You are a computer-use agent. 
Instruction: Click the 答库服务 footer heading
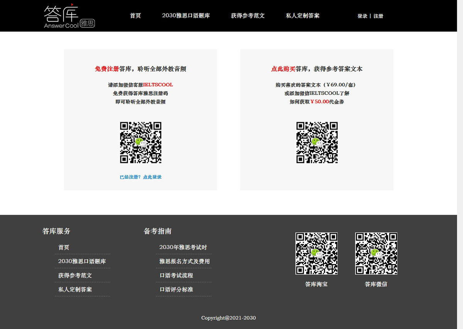pos(57,231)
